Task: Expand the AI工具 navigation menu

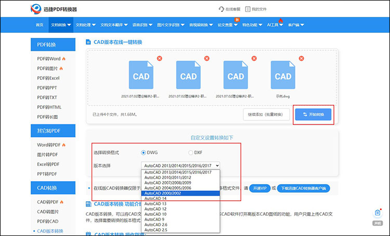Action: [275, 25]
